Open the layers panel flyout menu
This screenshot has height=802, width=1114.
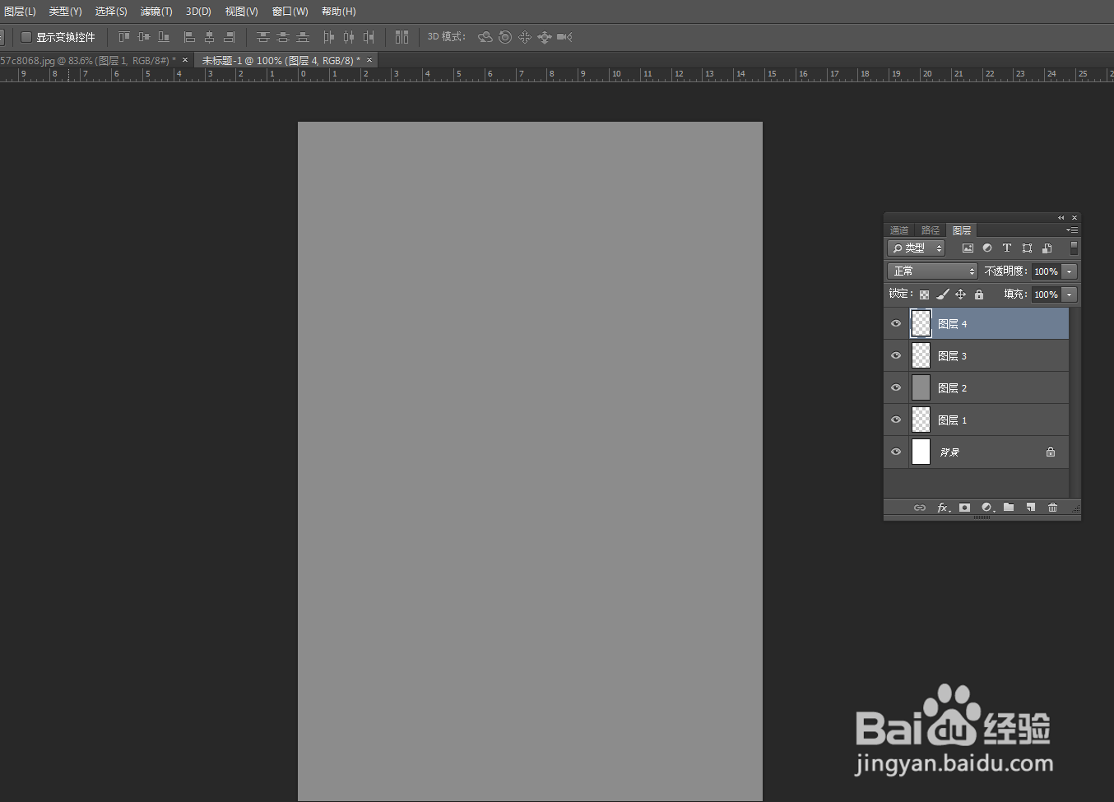tap(1072, 230)
